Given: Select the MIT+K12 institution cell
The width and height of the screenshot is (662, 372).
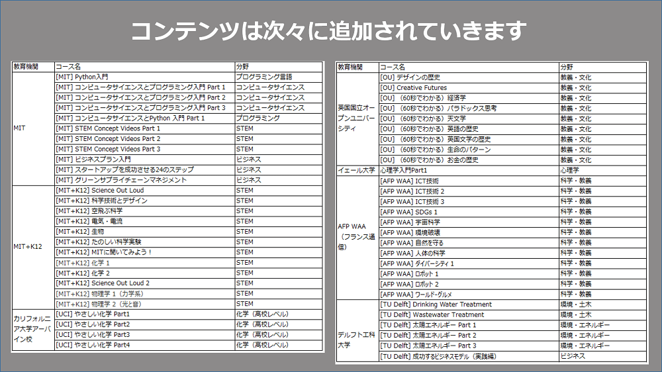Looking at the screenshot, I should (33, 247).
